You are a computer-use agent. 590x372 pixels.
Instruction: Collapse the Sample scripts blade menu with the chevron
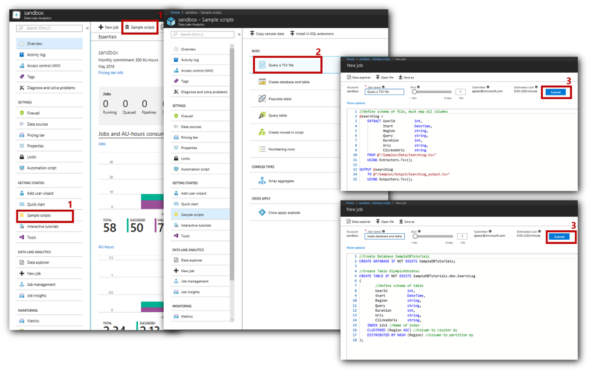click(239, 34)
